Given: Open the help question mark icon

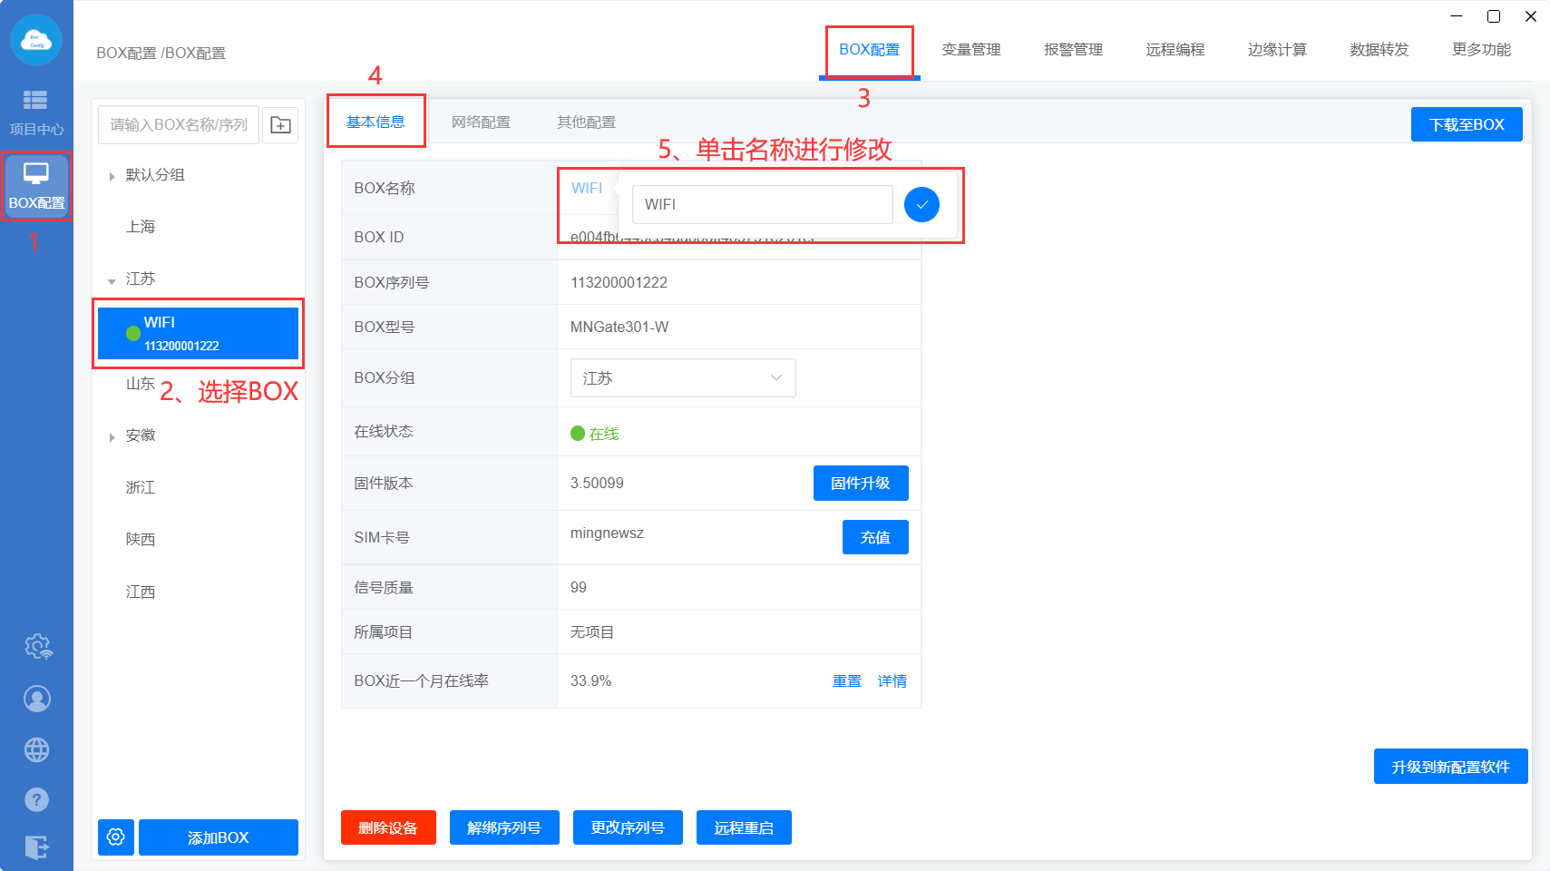Looking at the screenshot, I should 37,799.
